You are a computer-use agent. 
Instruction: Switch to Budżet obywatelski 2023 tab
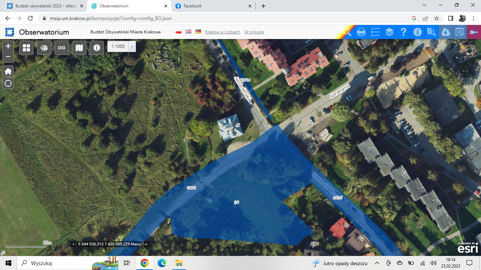click(x=46, y=6)
